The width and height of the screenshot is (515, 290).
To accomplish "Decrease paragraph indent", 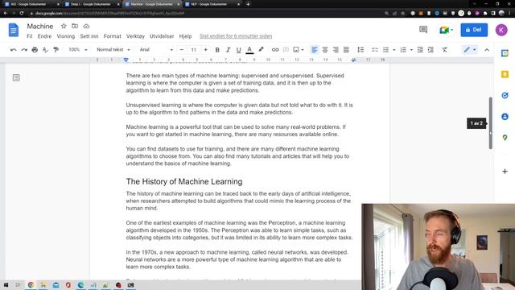I will click(x=420, y=50).
